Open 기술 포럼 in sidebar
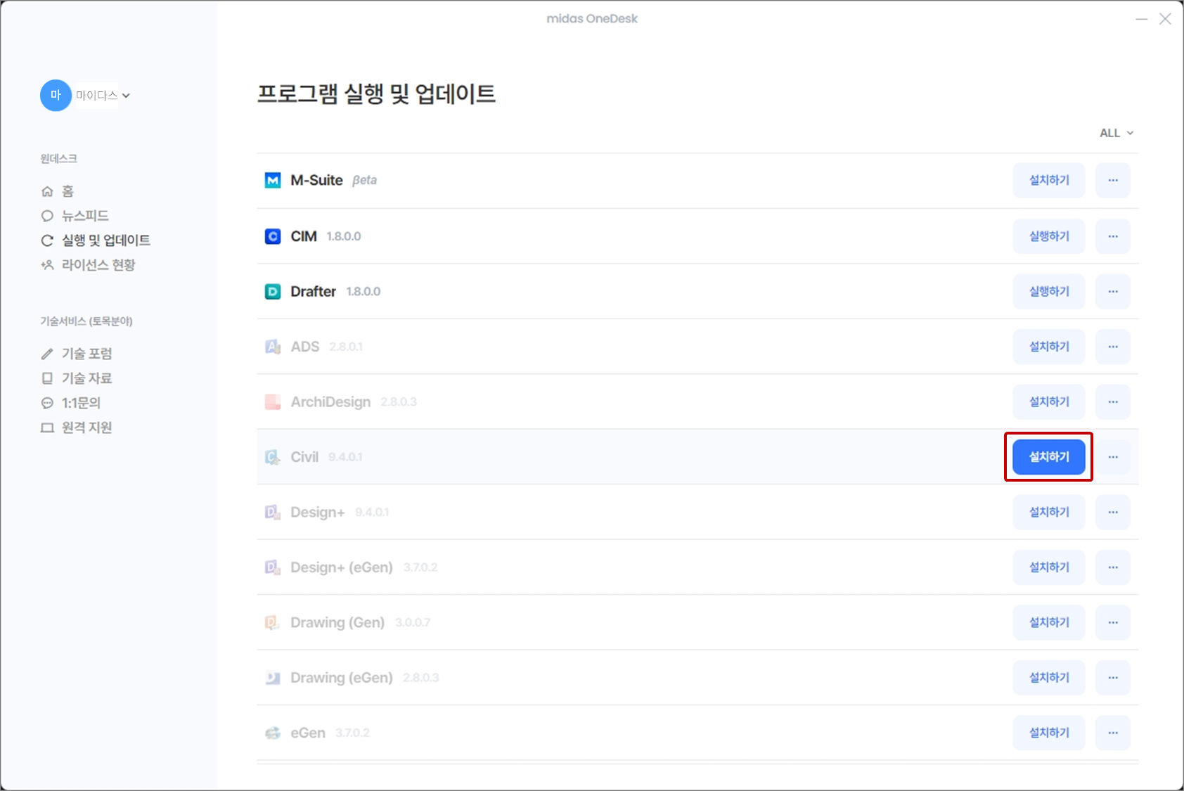This screenshot has height=791, width=1184. 76,354
